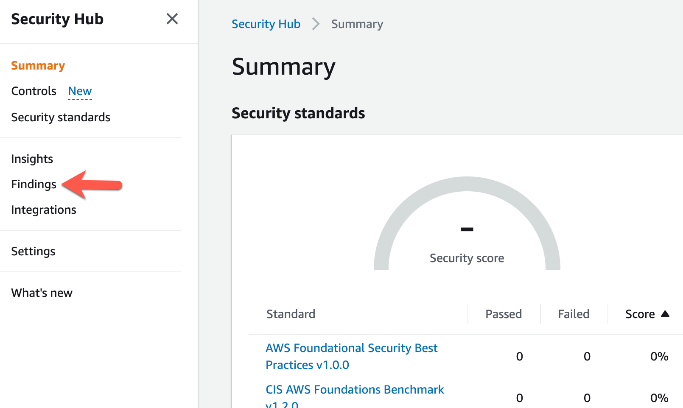The width and height of the screenshot is (683, 408).
Task: Select Controls in the sidebar
Action: click(34, 91)
